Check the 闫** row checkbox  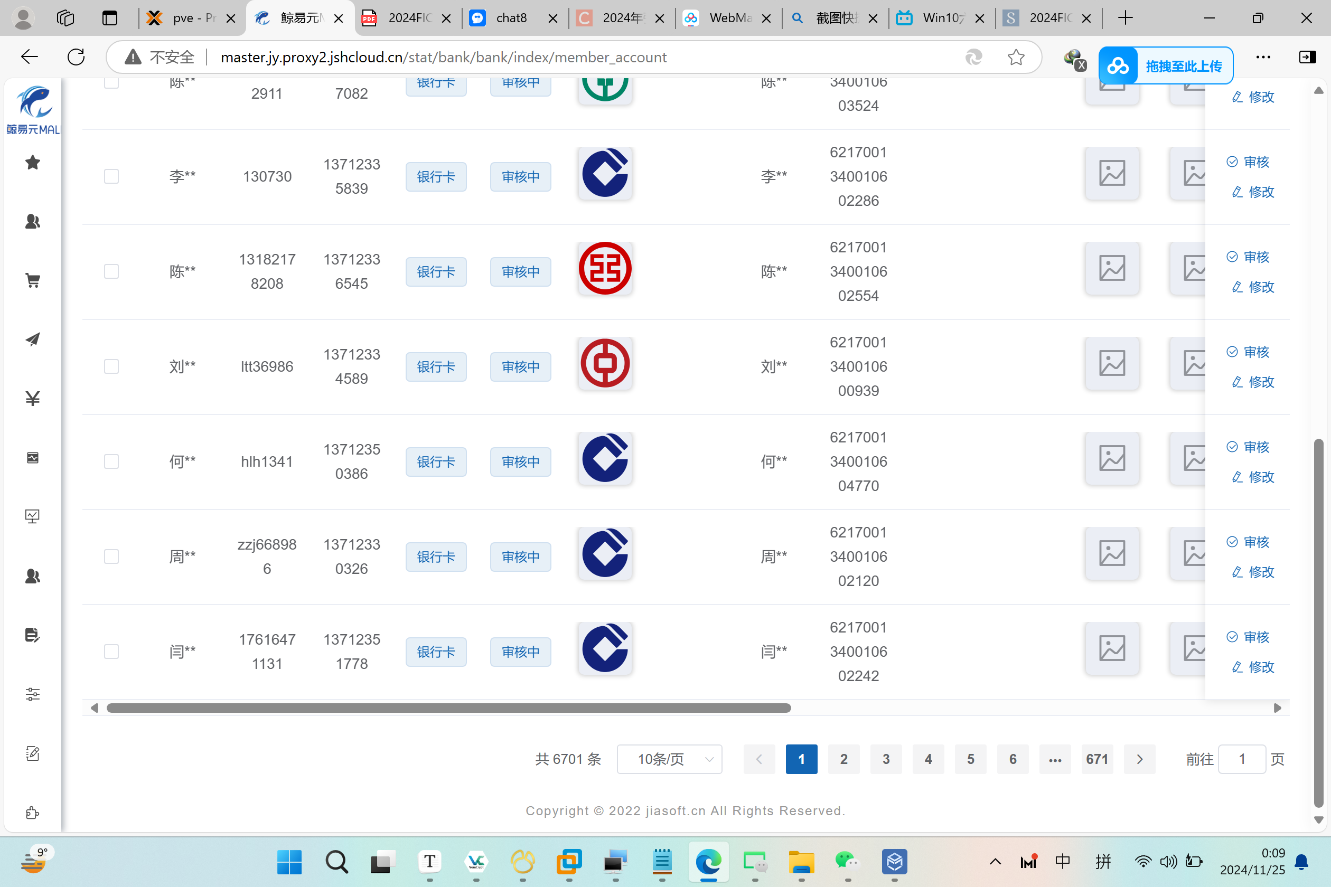click(111, 652)
